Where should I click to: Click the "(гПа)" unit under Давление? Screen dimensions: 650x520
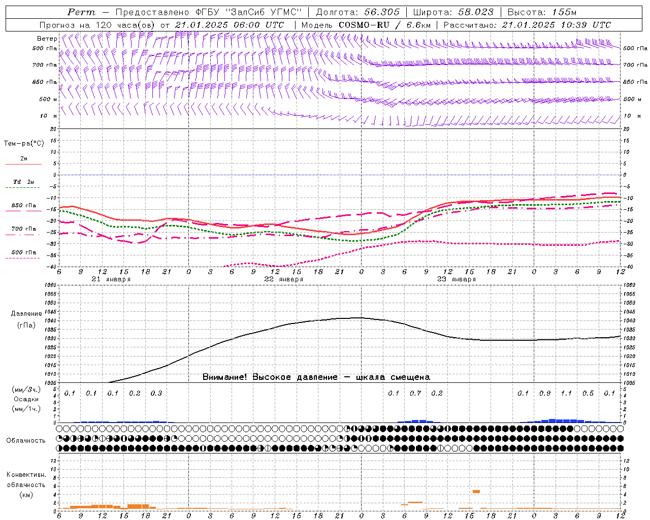(26, 326)
